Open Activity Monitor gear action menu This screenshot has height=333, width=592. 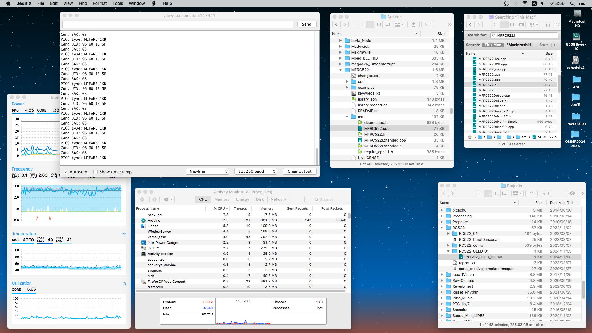(168, 199)
